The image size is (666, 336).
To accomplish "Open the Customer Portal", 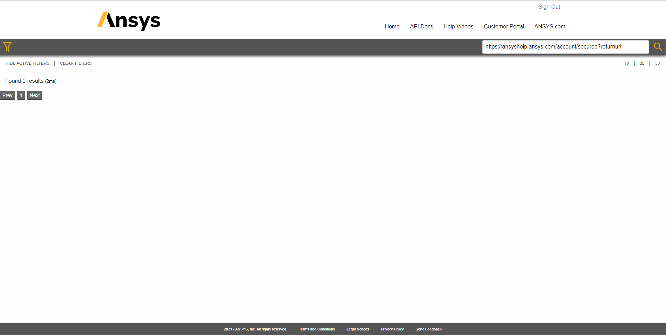I will (504, 26).
